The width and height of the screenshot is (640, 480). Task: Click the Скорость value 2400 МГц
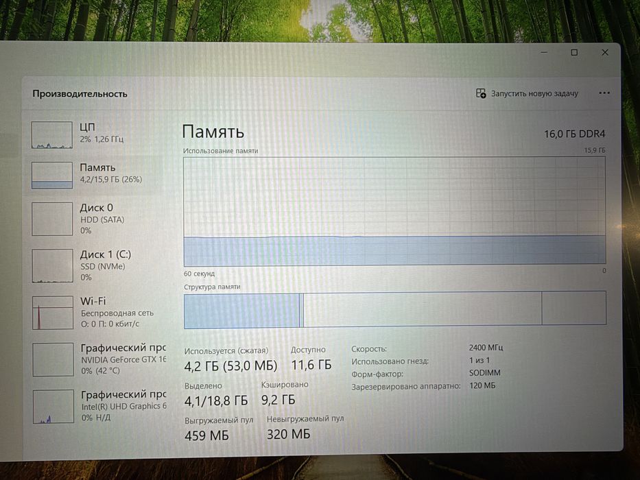pos(486,348)
